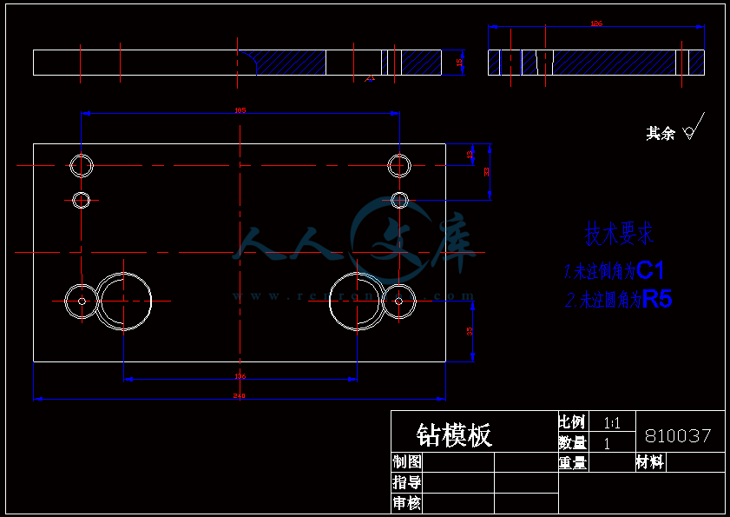Select the 33 vertical dimension text

(x=486, y=172)
